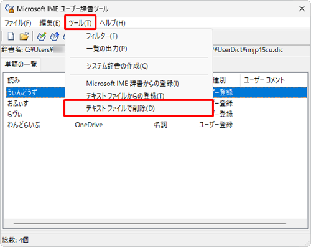Screen dimensions: 311x247
Task: Choose フィルター(F) from the menu
Action: [139, 36]
